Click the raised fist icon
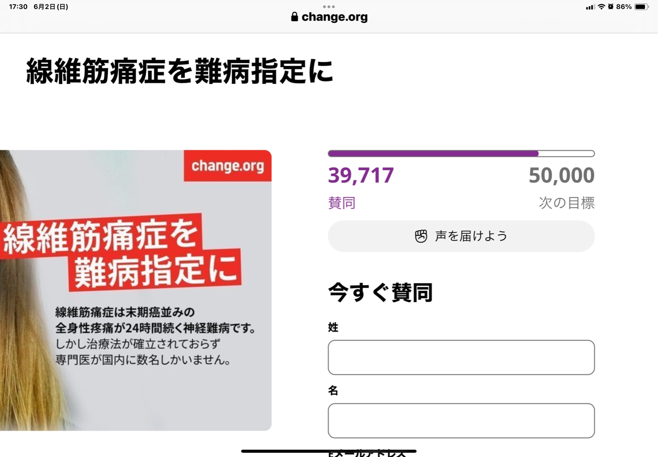 [x=421, y=236]
